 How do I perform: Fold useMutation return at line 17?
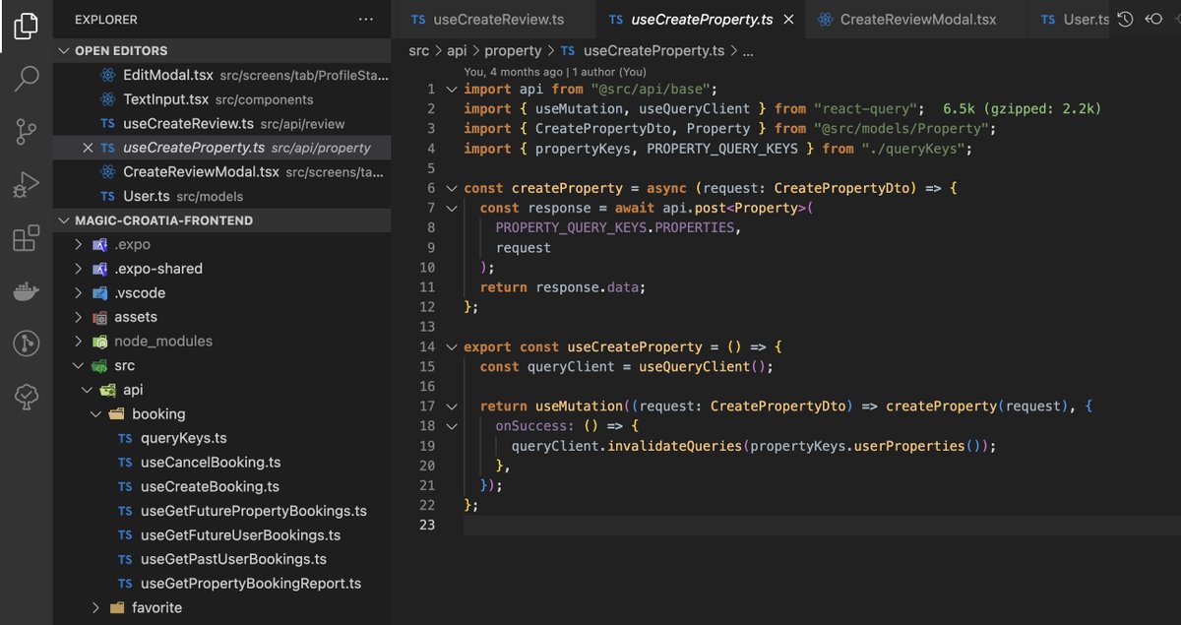click(452, 406)
